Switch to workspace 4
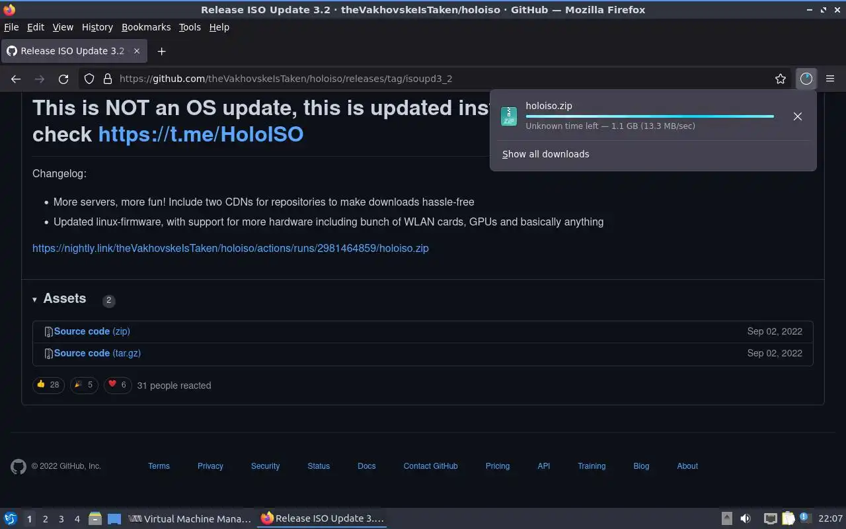846x529 pixels. (x=77, y=519)
